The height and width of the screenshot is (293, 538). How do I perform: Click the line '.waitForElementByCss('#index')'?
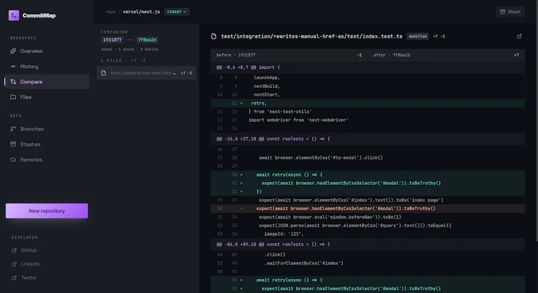[x=367, y=263]
